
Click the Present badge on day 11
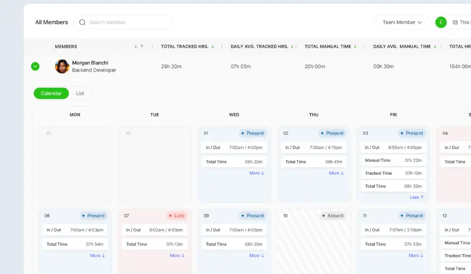412,216
